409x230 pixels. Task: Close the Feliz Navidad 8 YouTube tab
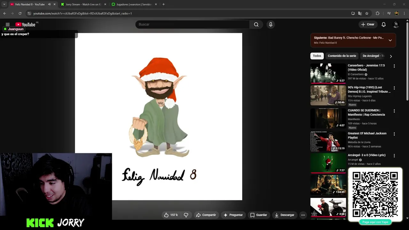(x=54, y=4)
